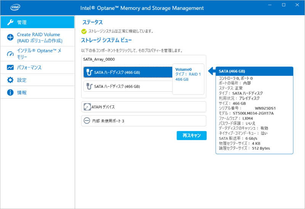Click the 再スキャン button
Viewport: 305px width, 209px height.
[192, 136]
